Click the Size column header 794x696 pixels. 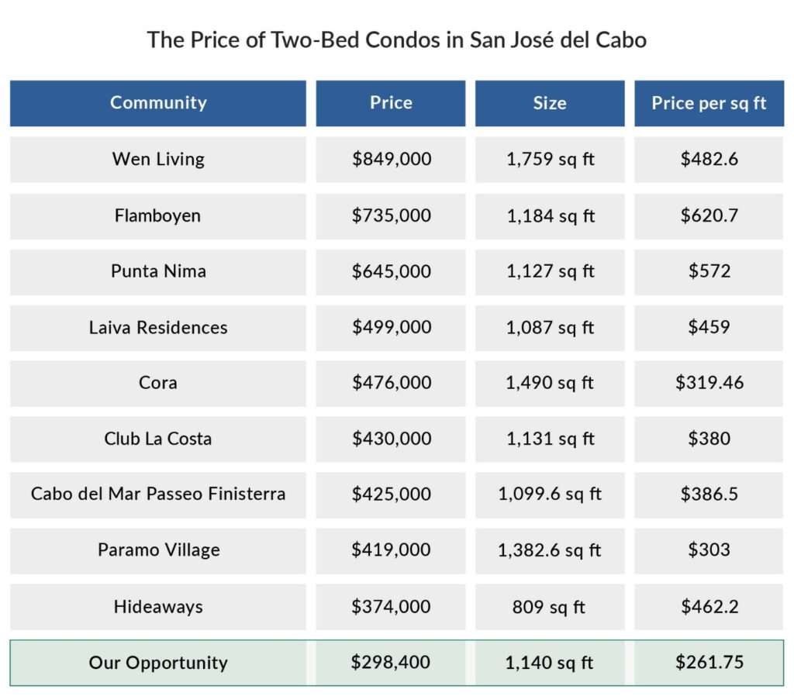click(x=550, y=103)
